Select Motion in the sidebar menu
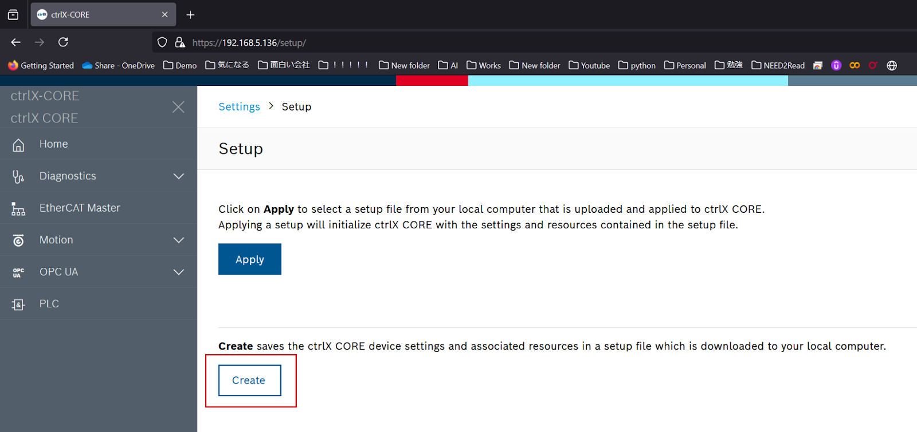This screenshot has width=917, height=432. 99,240
